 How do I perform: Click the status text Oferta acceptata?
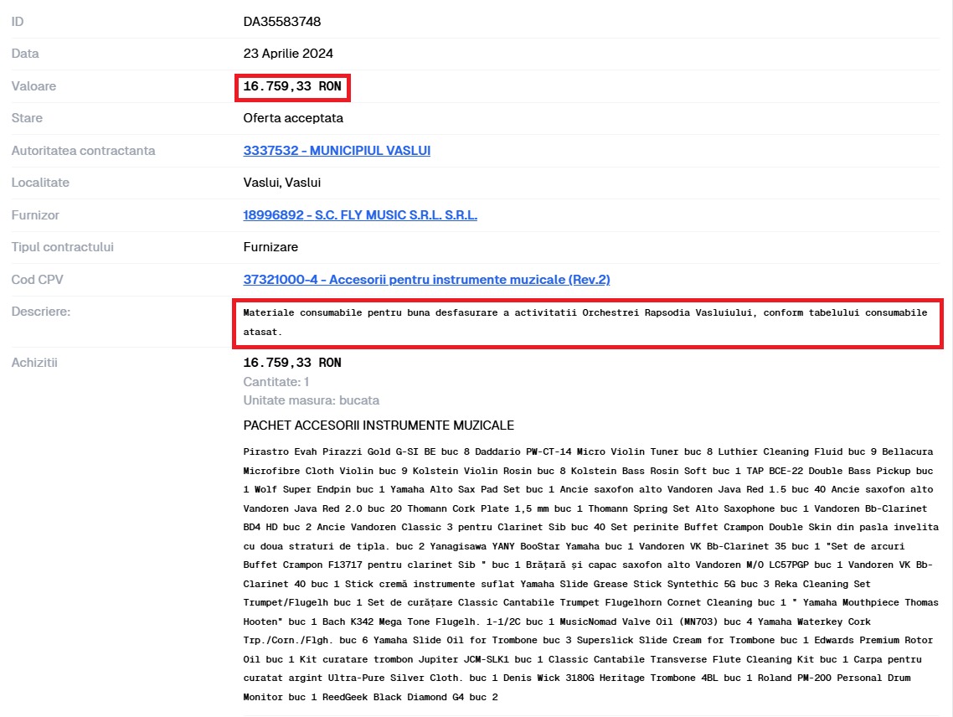[293, 118]
